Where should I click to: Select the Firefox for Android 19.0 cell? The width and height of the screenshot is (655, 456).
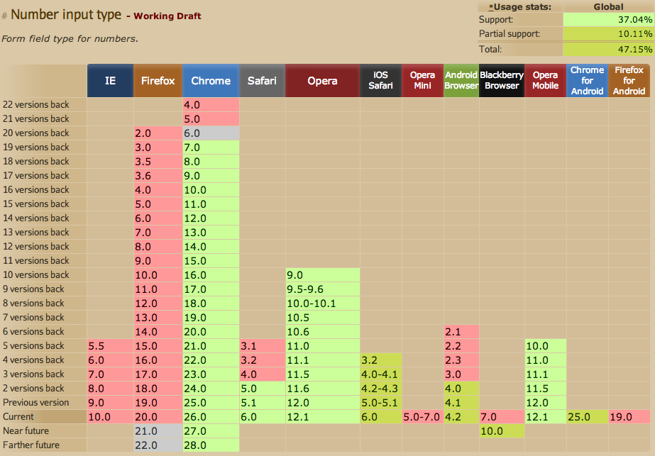[x=629, y=417]
